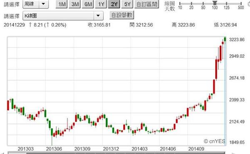
Task: Select the 3M range button
Action: [75, 4]
